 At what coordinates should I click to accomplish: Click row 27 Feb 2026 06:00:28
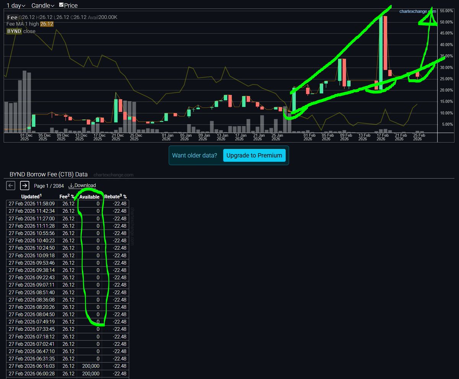point(68,373)
